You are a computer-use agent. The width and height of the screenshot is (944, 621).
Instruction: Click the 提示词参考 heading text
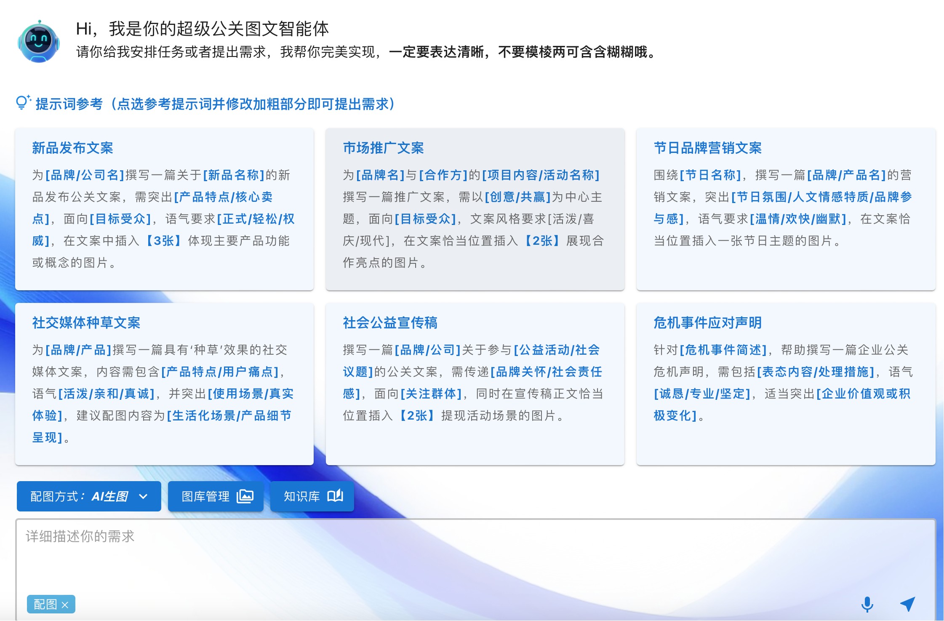(69, 104)
